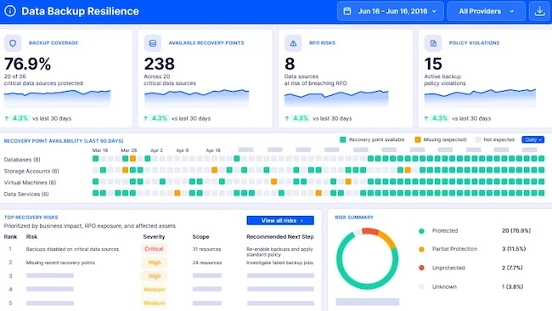This screenshot has width=552, height=311.
Task: Click the Critical severity badge in rank 1
Action: pyautogui.click(x=154, y=249)
